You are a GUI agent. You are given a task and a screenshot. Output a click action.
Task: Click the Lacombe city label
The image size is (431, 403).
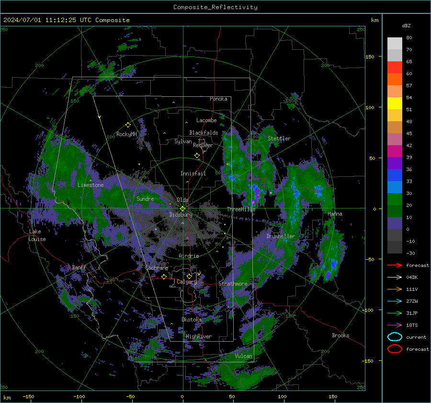(206, 120)
